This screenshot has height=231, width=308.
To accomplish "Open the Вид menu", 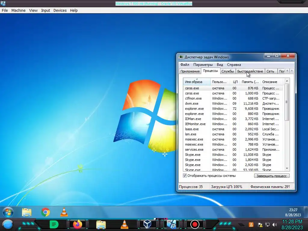I will point(220,65).
